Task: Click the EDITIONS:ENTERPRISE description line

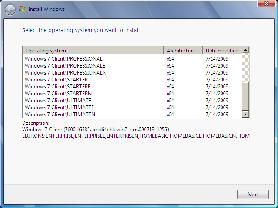Action: 136,136
